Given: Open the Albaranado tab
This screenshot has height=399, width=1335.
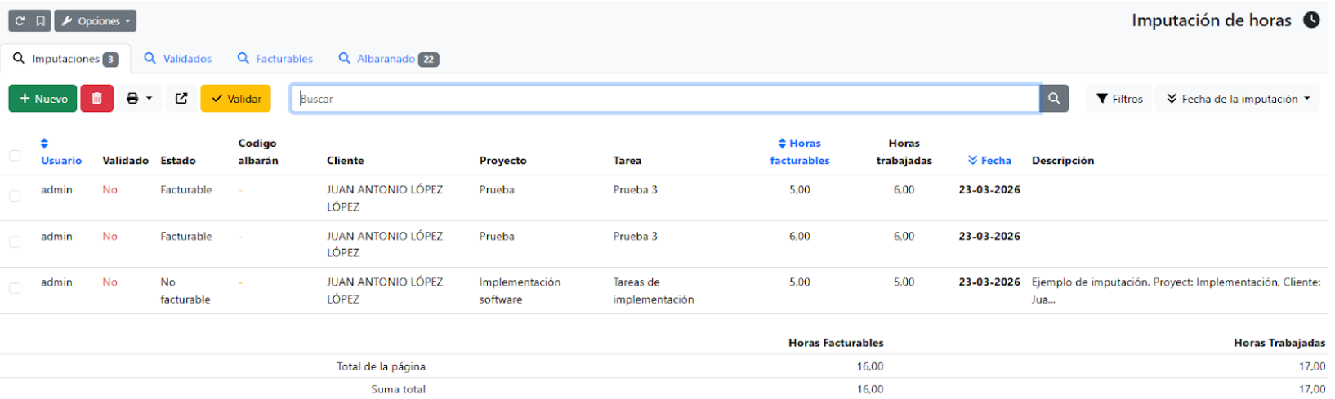Looking at the screenshot, I should 388,59.
